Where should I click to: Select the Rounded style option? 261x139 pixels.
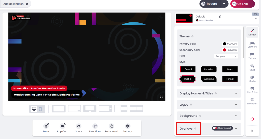(209, 69)
